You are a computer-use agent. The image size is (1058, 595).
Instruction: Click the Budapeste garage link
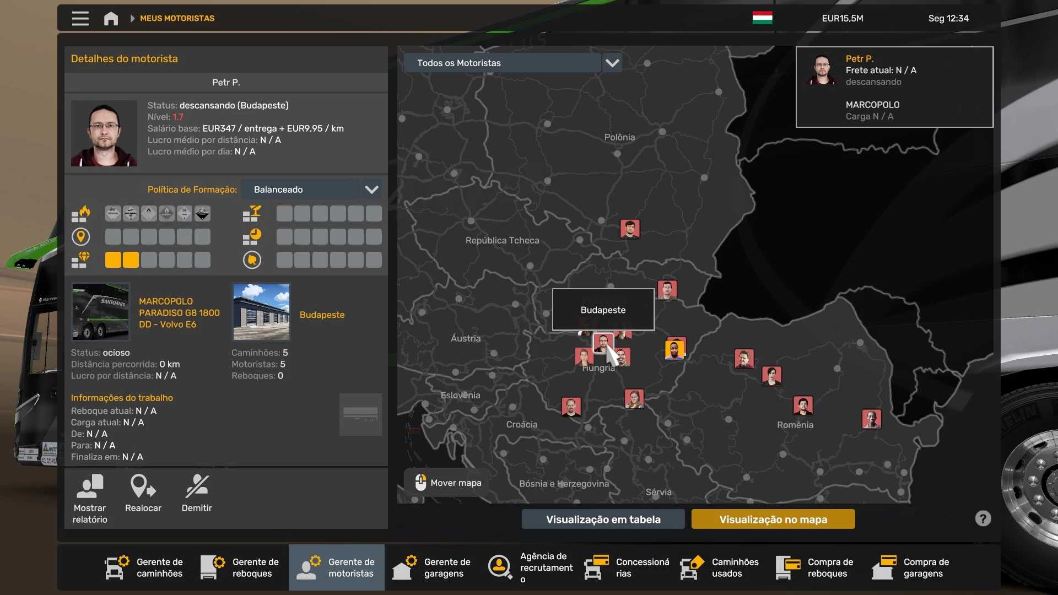tap(322, 315)
